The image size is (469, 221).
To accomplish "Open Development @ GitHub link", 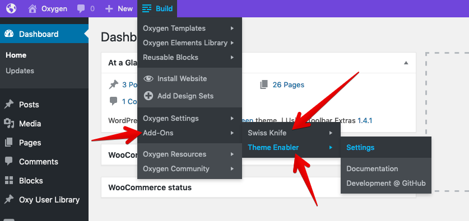I will [386, 183].
